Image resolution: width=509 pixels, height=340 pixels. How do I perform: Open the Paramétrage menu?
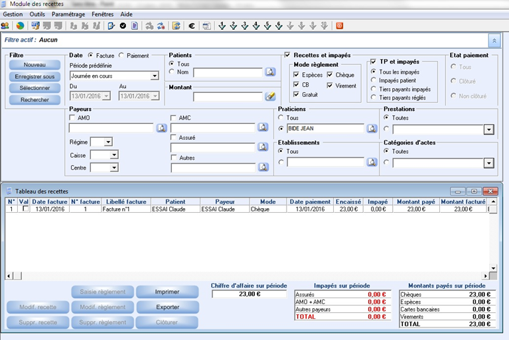(x=68, y=14)
